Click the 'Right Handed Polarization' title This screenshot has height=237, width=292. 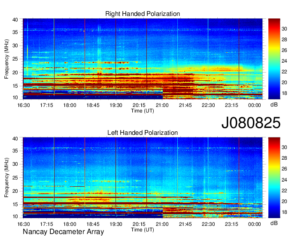pos(143,14)
